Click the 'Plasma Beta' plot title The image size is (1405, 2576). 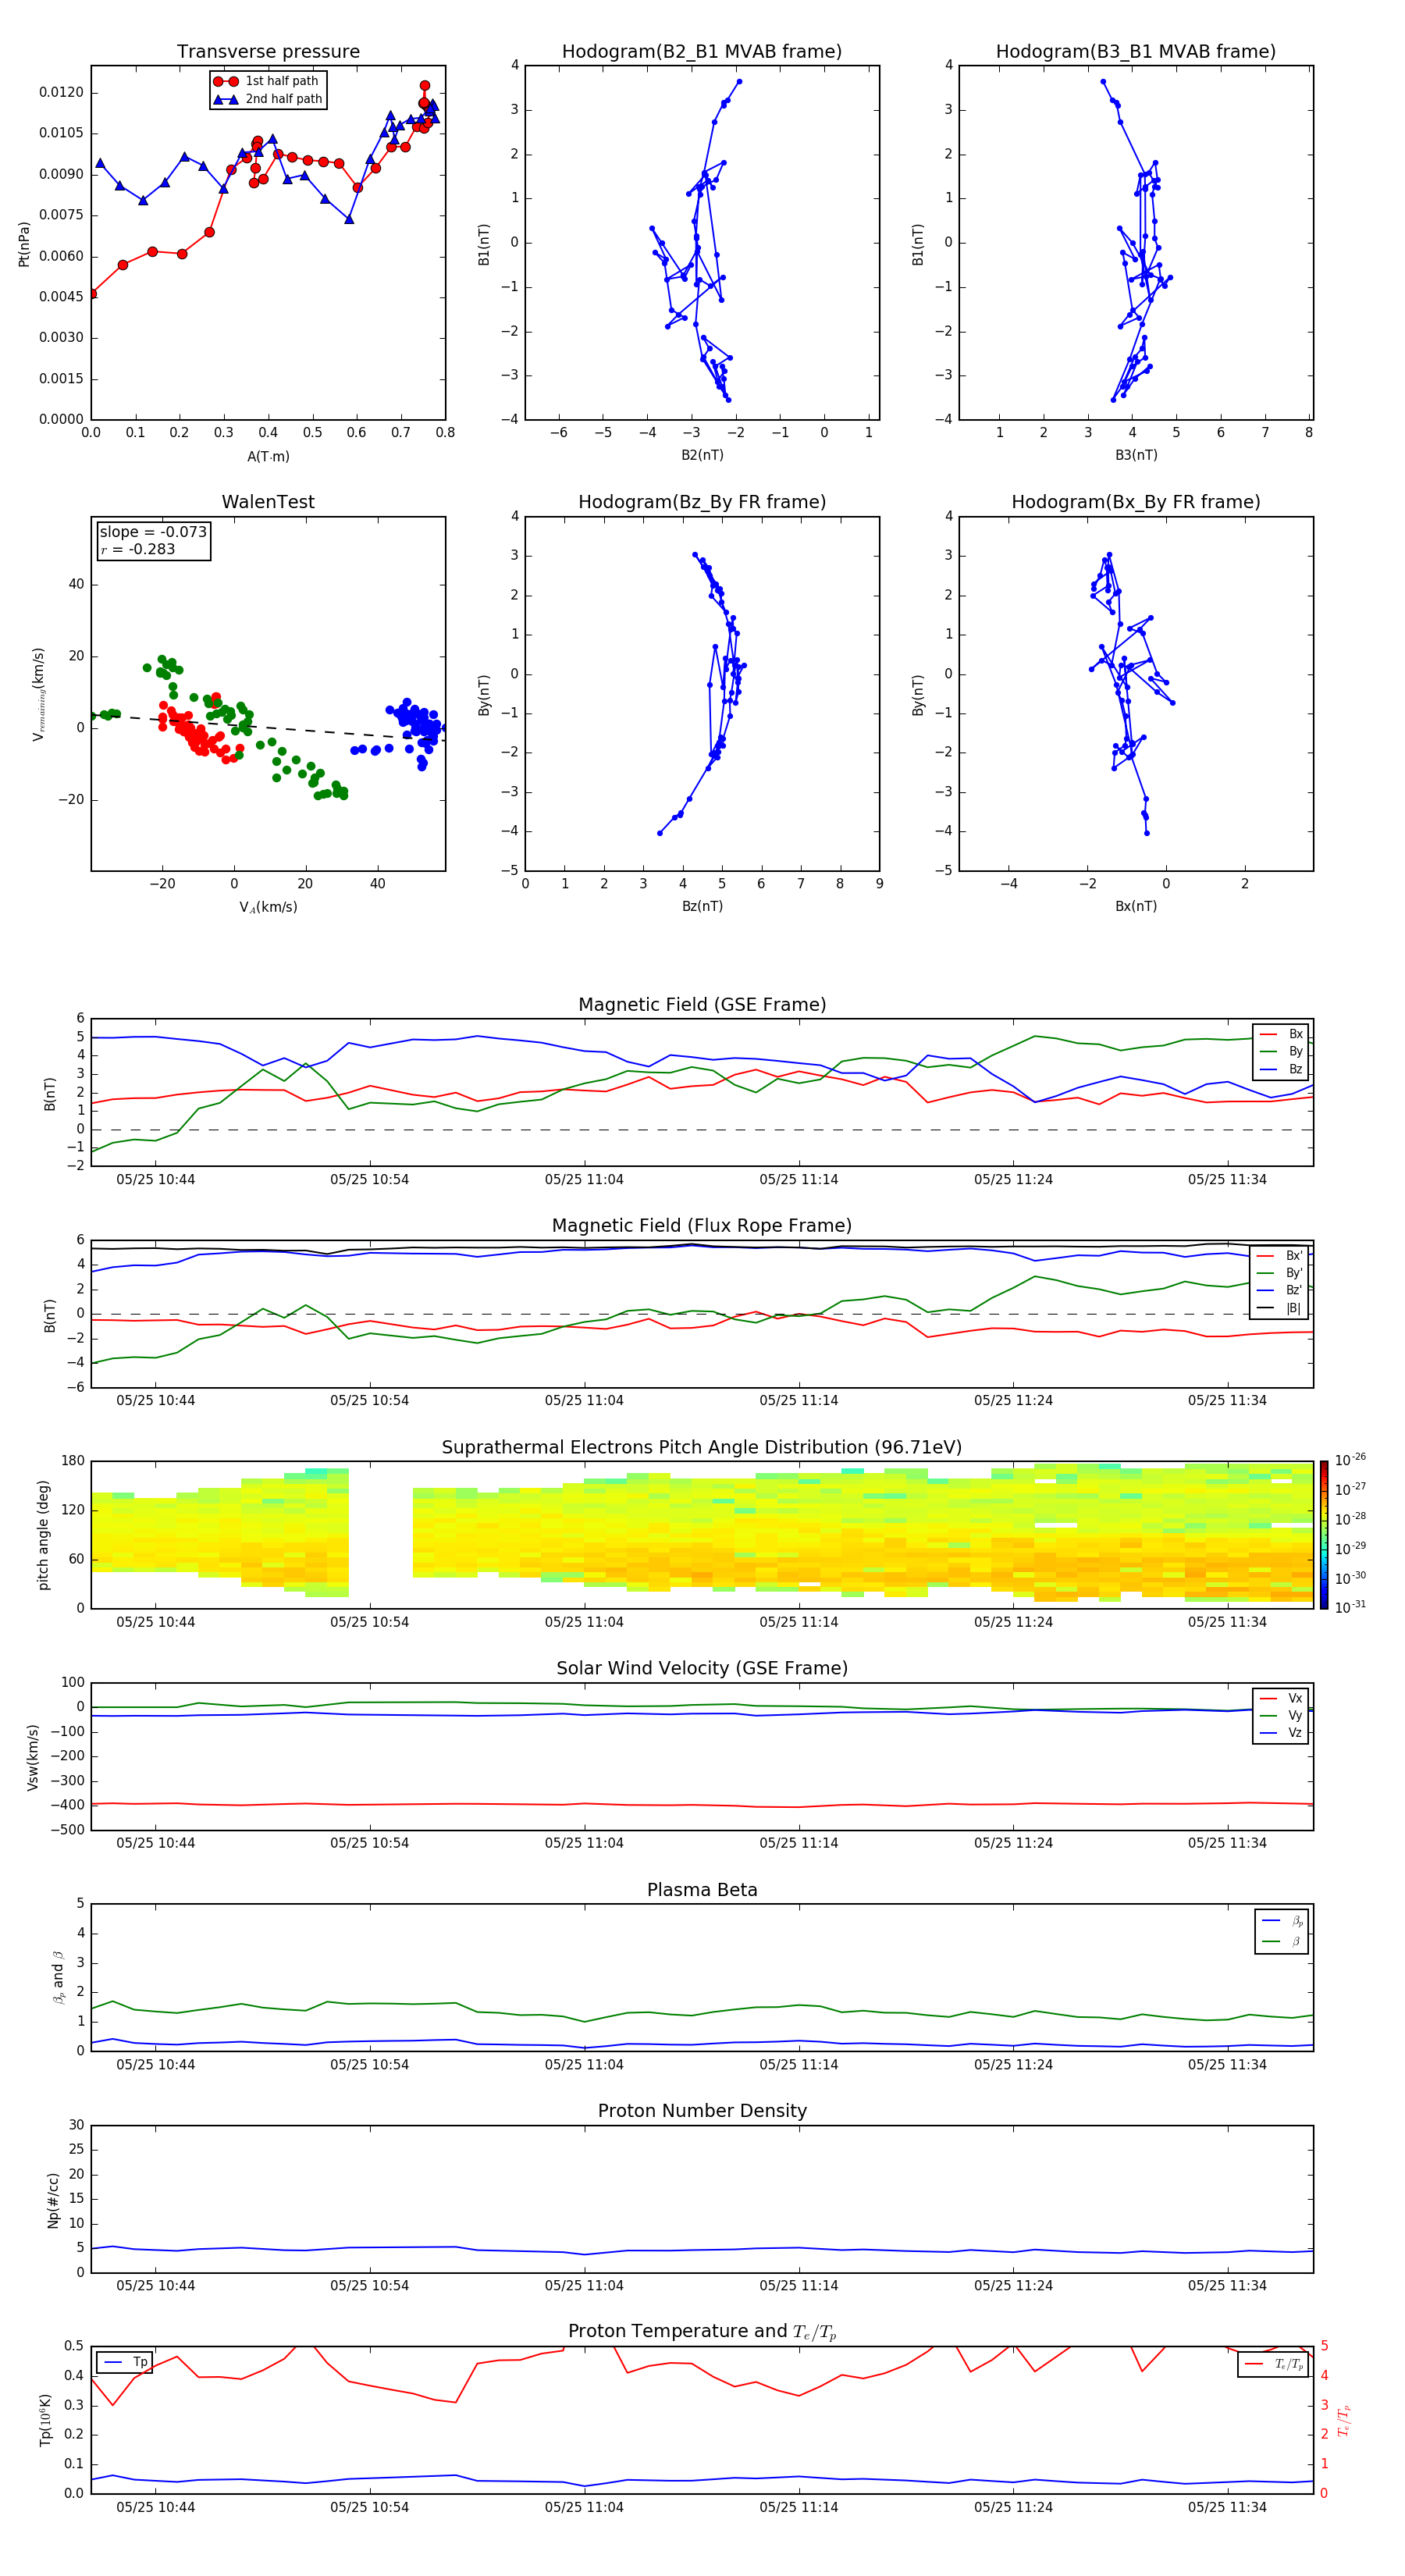702,1891
